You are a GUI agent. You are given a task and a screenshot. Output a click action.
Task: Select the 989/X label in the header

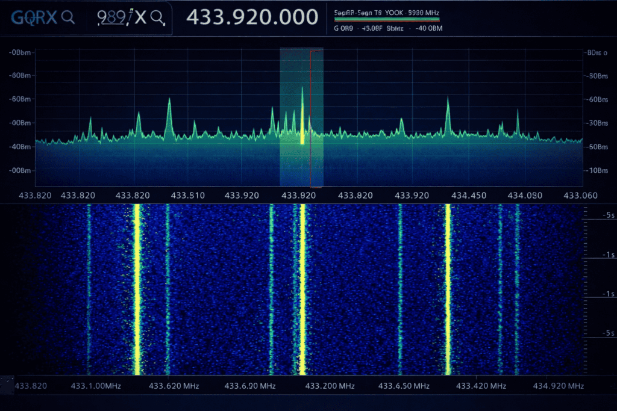(122, 17)
